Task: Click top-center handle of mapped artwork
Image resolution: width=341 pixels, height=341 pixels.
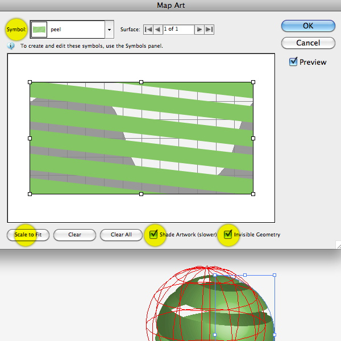Action: 141,82
